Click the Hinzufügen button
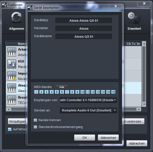The width and height of the screenshot is (153, 152). tap(17, 121)
